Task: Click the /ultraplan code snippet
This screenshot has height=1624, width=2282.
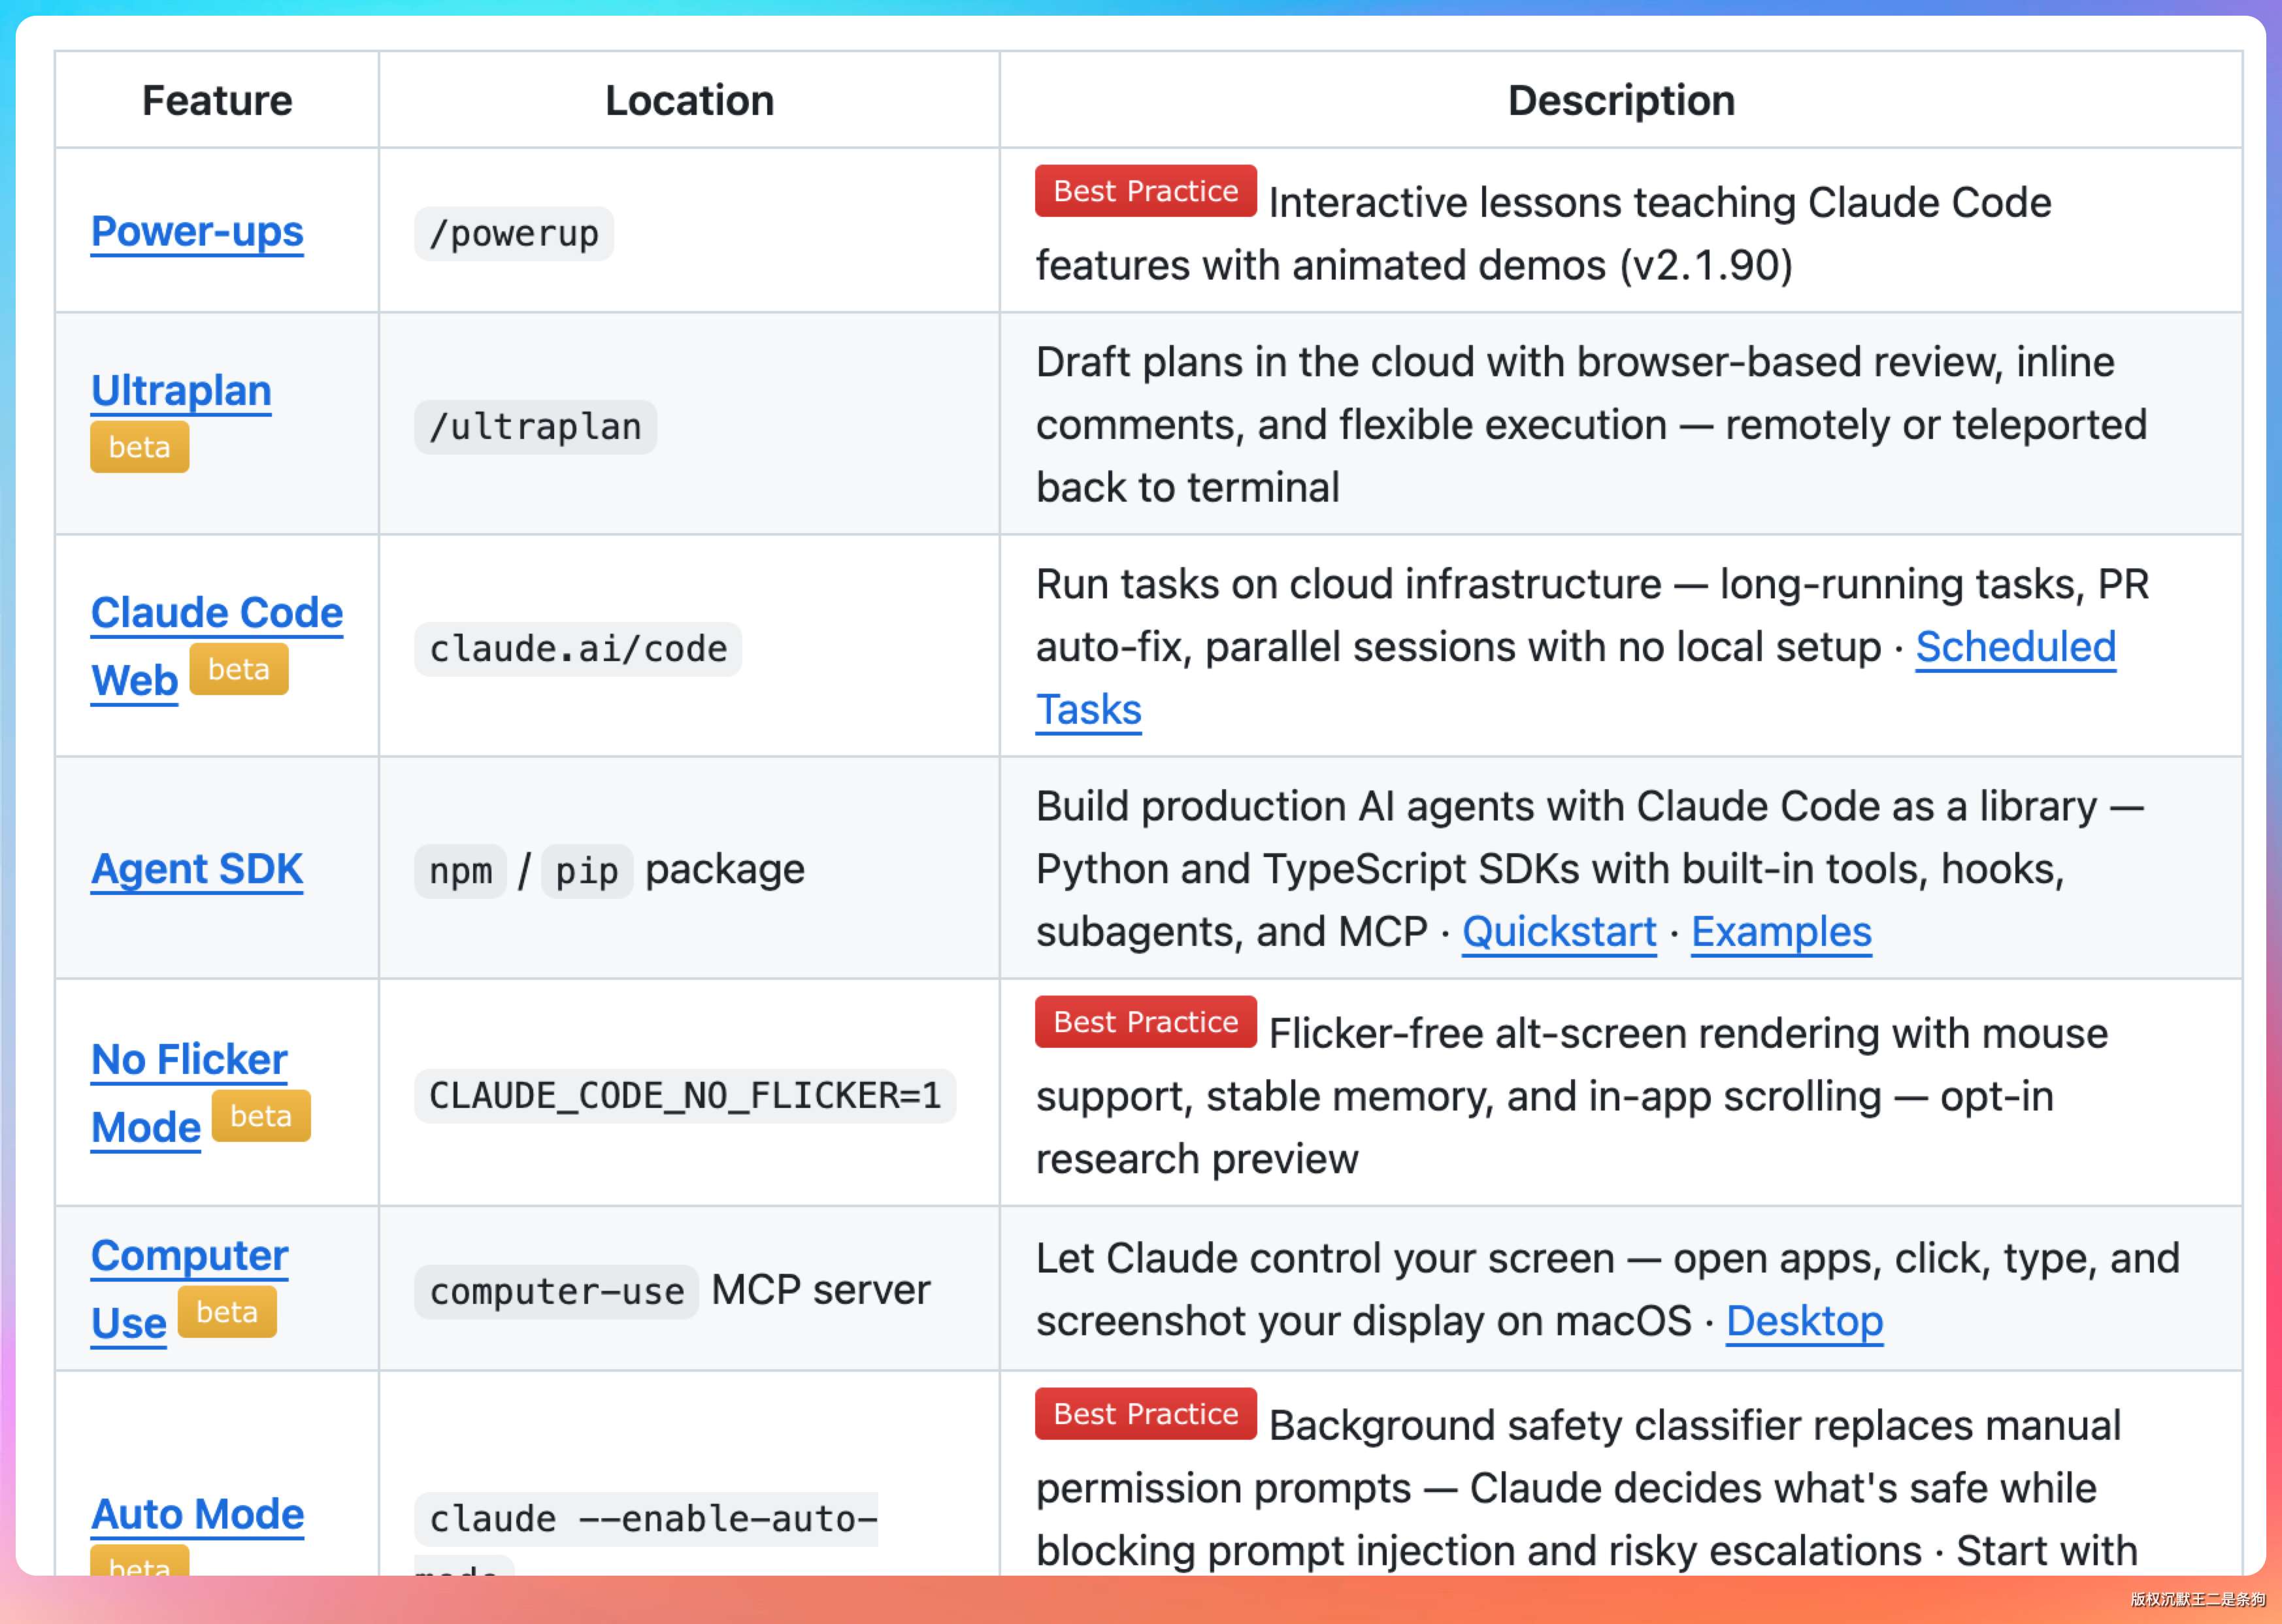Action: pyautogui.click(x=535, y=427)
